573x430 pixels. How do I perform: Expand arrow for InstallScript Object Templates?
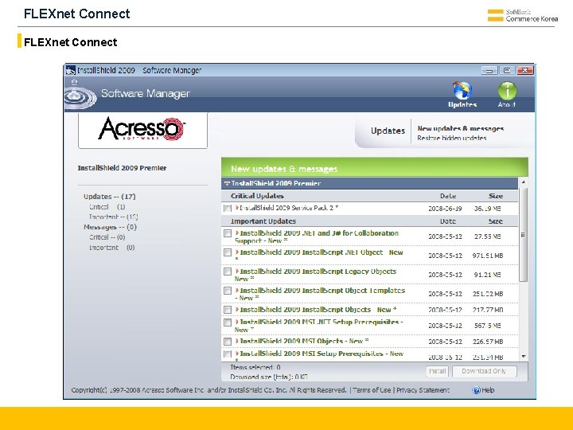237,290
